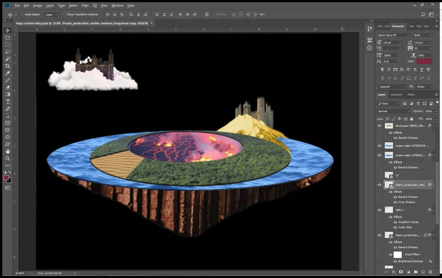Image resolution: width=442 pixels, height=278 pixels.
Task: Select the Gradient tool
Action: tap(8, 94)
